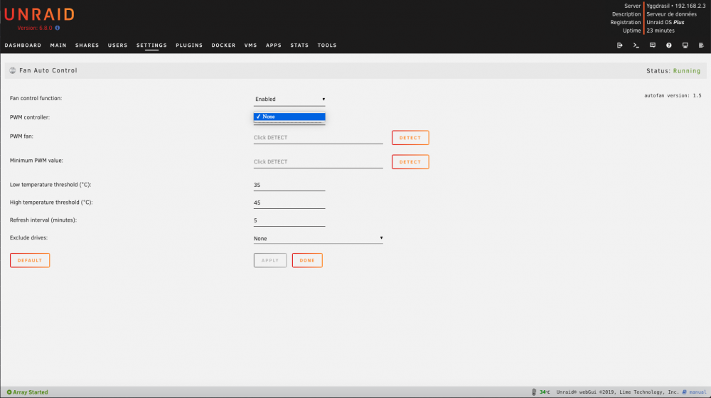This screenshot has height=398, width=711.
Task: Click the Done button
Action: 307,261
